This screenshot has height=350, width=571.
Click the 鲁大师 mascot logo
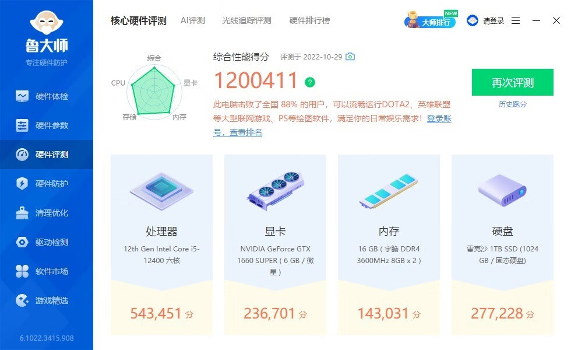47,23
